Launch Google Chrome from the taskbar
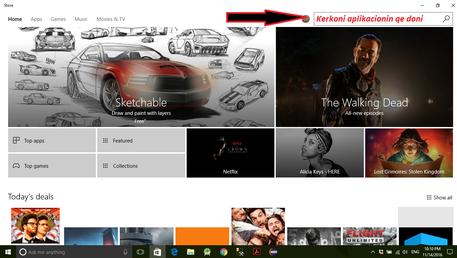 click(x=223, y=252)
